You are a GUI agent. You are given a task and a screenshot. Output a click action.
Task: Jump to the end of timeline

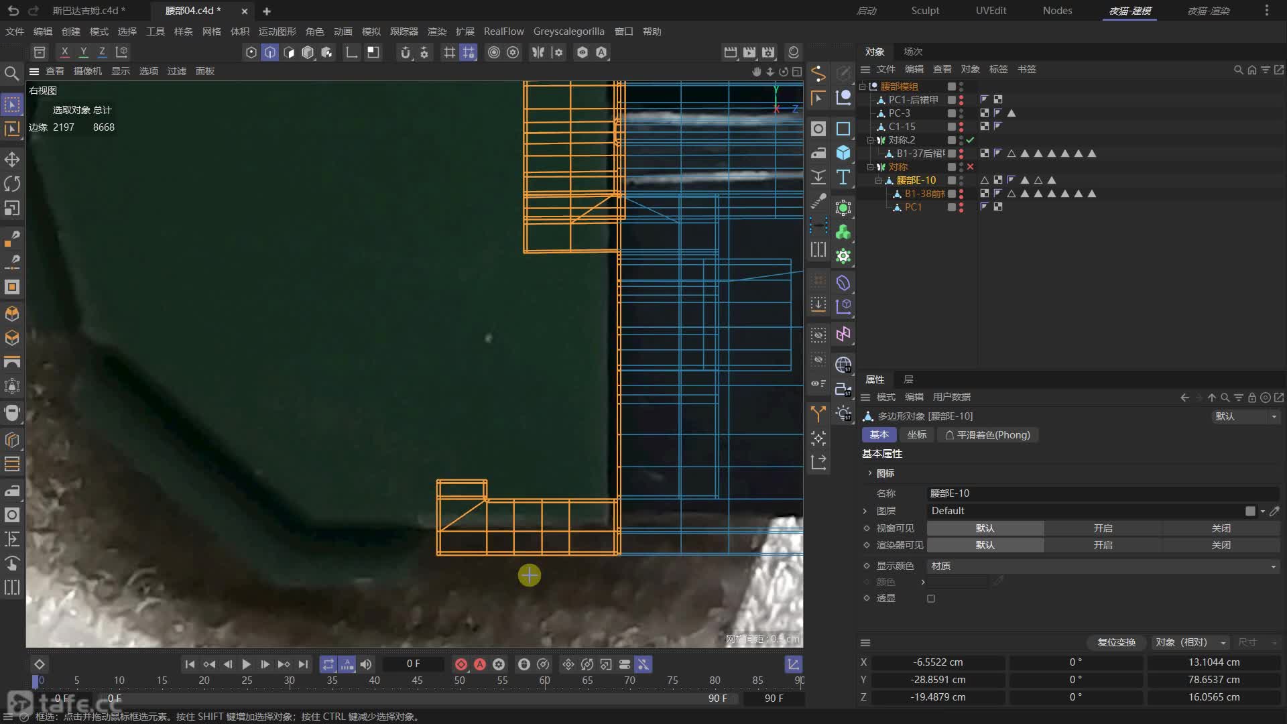[x=303, y=664]
